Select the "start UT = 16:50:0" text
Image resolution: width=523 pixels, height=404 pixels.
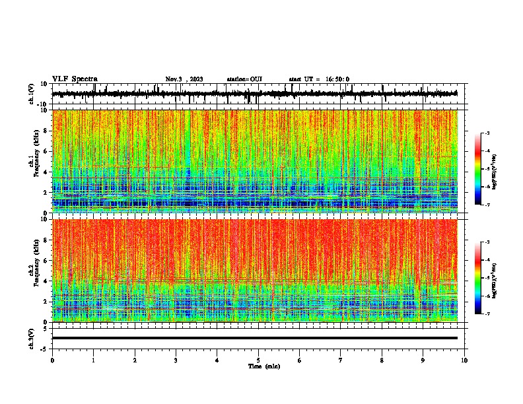(319, 79)
